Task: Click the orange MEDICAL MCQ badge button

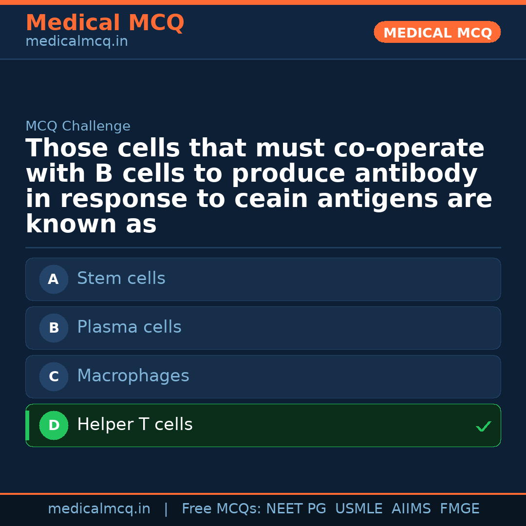Action: 437,33
